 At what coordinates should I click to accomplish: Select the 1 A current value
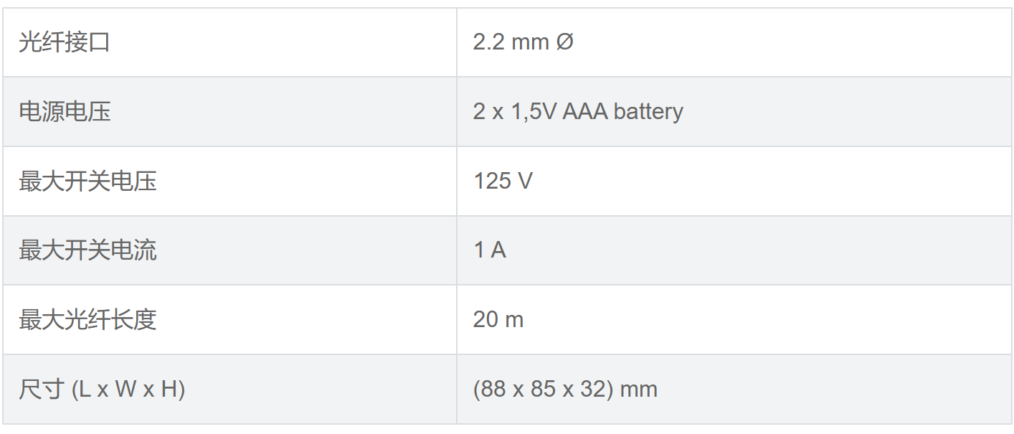489,250
